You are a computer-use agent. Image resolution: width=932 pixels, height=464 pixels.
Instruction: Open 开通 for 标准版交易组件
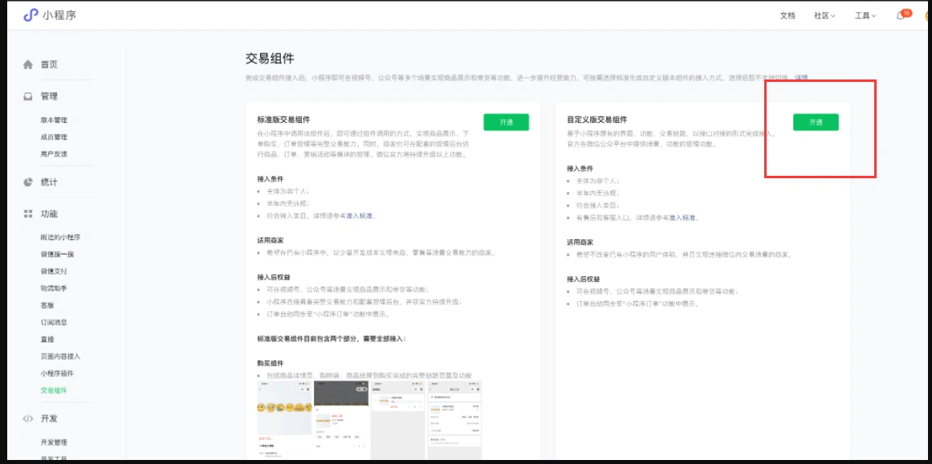506,120
